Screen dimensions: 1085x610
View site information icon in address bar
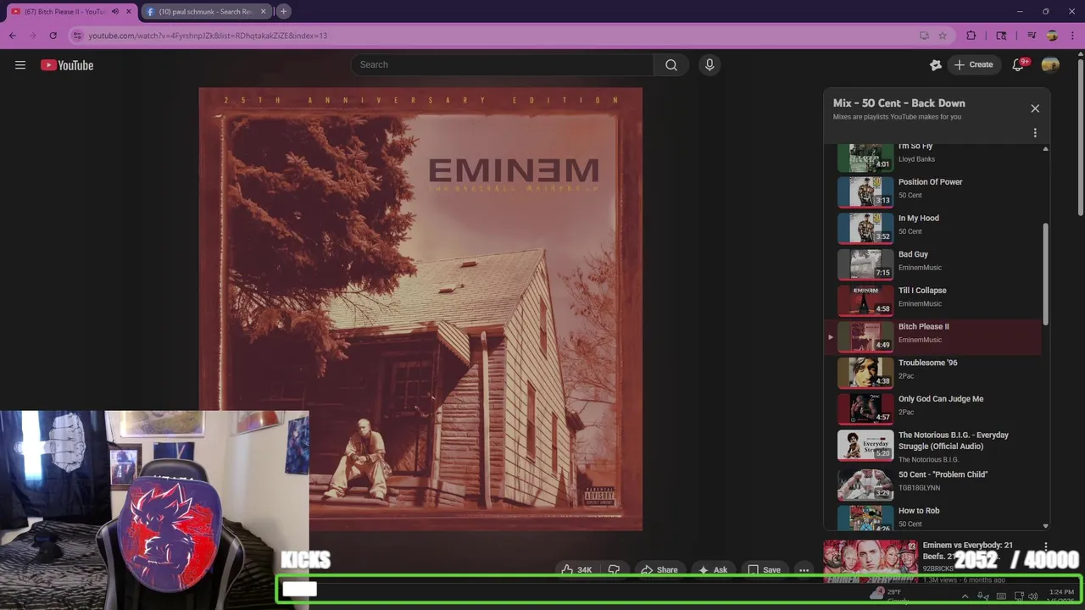click(x=77, y=36)
